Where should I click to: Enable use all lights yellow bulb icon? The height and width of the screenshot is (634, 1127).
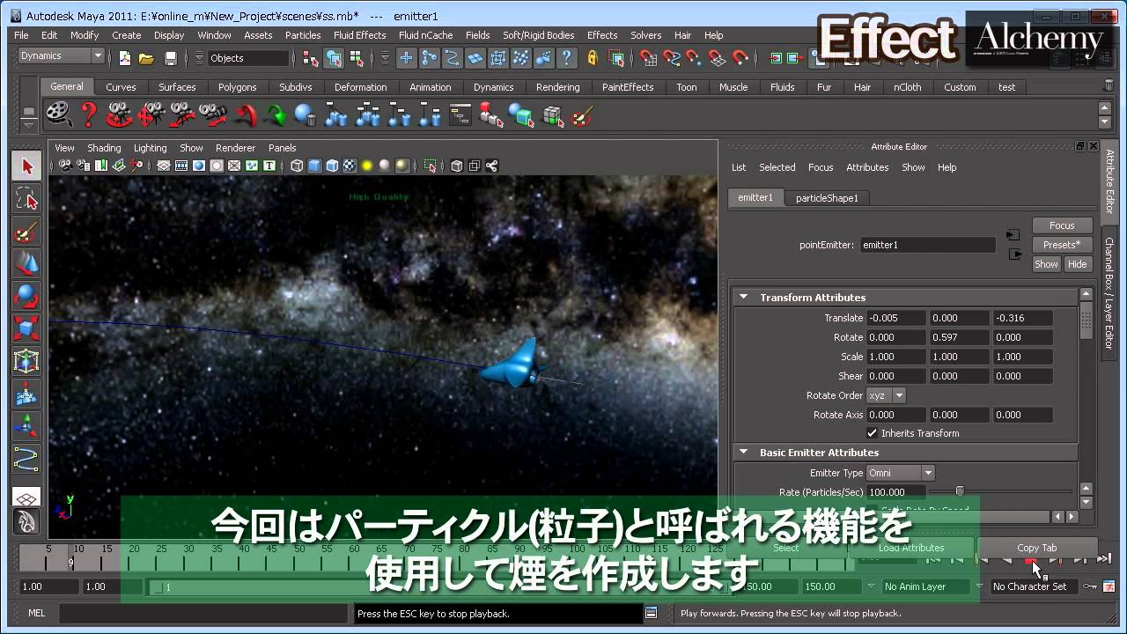(x=367, y=166)
